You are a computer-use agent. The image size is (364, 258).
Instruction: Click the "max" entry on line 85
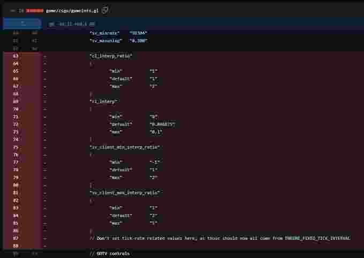tap(116, 223)
